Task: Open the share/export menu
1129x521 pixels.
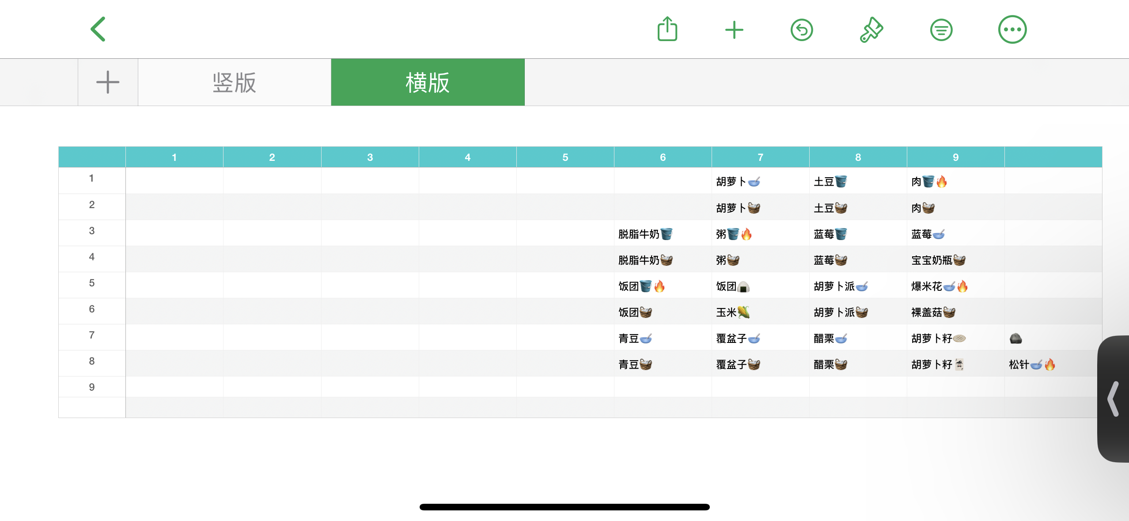Action: click(667, 30)
